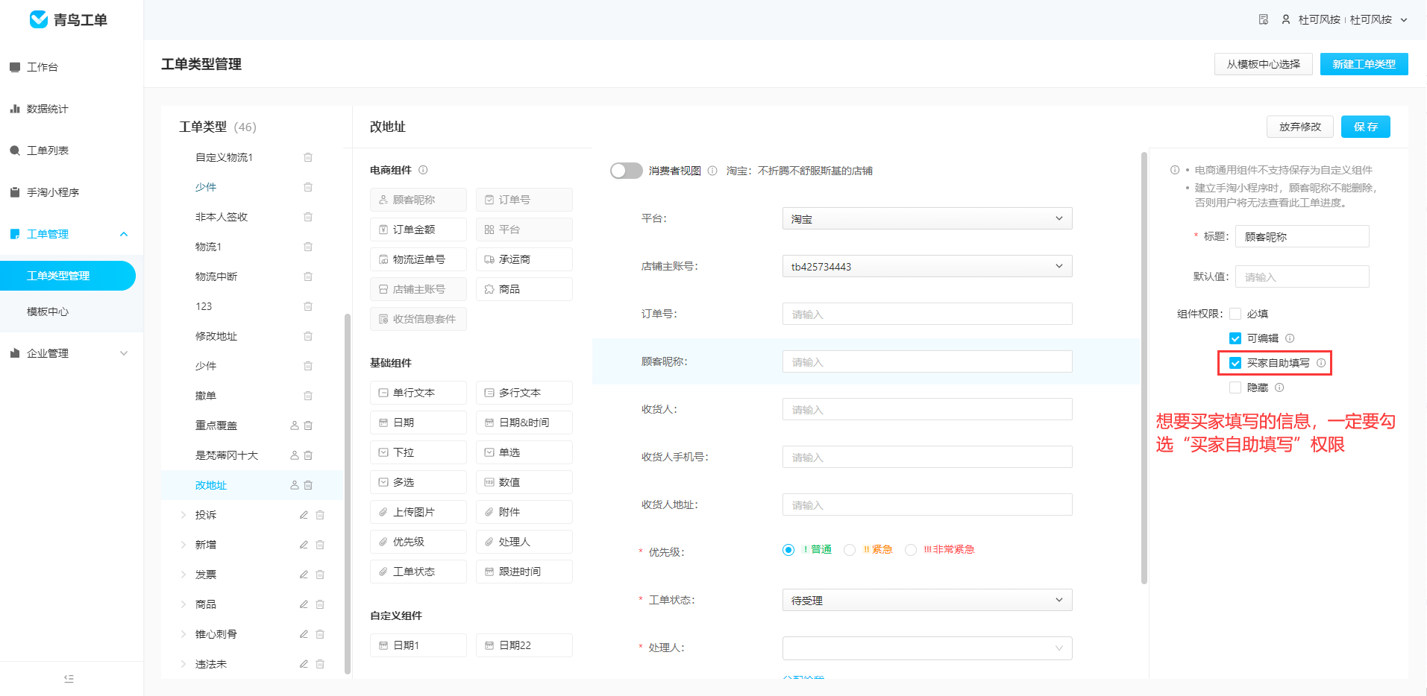Click trash icon beside 撤单
1427x696 pixels.
(308, 396)
